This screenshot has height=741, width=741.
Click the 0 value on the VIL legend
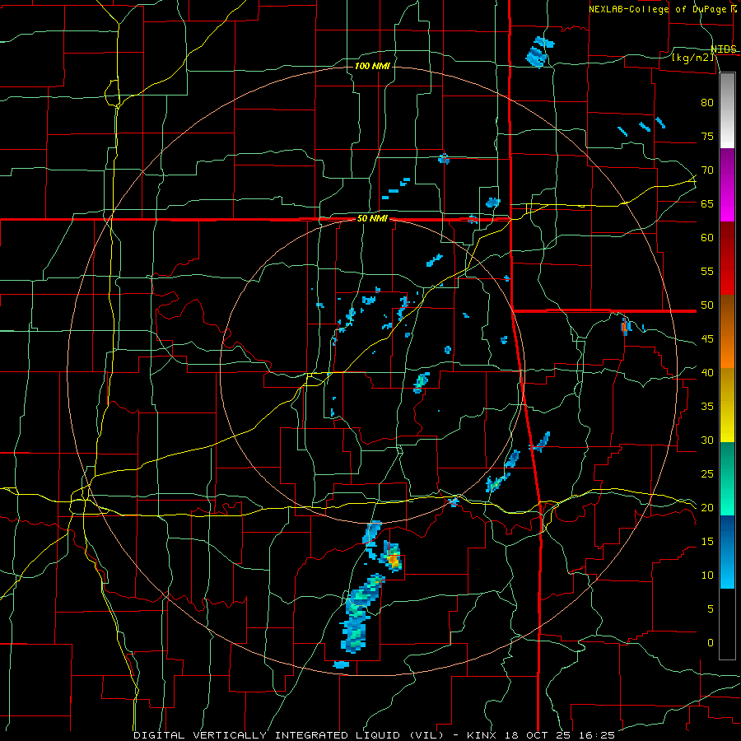(x=711, y=643)
